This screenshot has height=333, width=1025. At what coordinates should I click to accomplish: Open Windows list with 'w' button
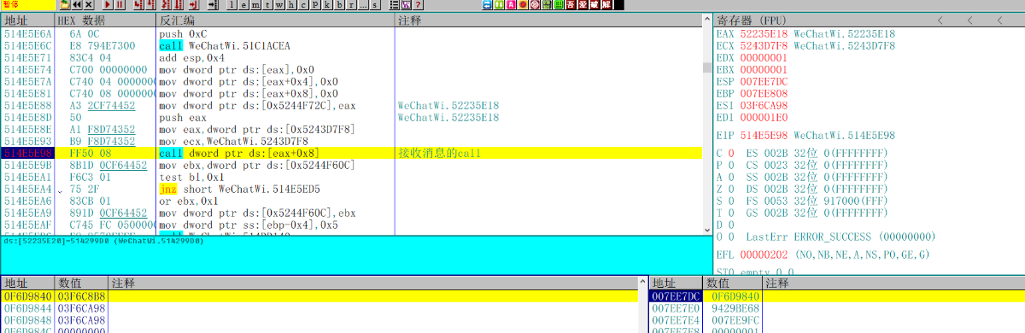(x=279, y=4)
